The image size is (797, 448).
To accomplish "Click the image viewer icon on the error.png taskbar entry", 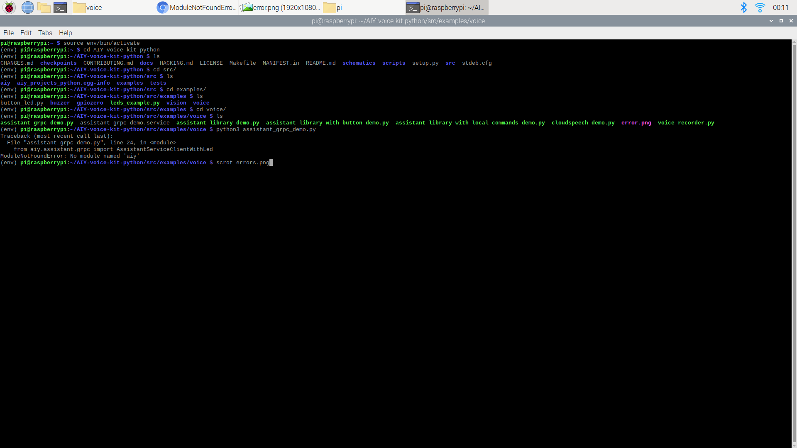I will (x=248, y=7).
